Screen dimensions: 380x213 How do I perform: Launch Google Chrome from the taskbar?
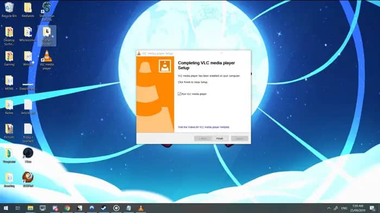[x=67, y=208]
